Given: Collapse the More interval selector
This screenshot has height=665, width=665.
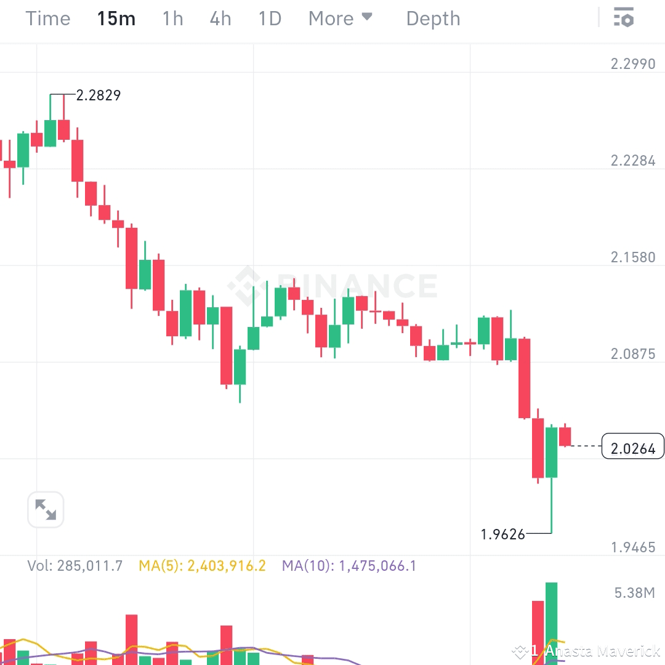Looking at the screenshot, I should (x=341, y=18).
